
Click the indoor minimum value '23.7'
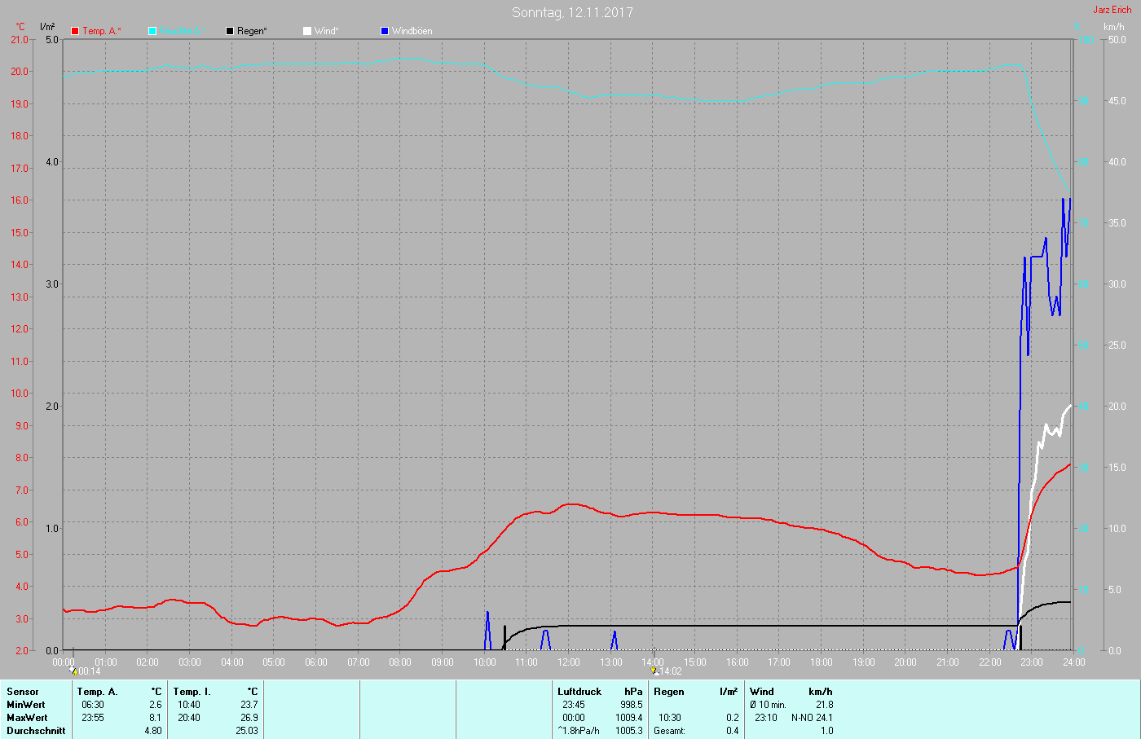coord(249,705)
